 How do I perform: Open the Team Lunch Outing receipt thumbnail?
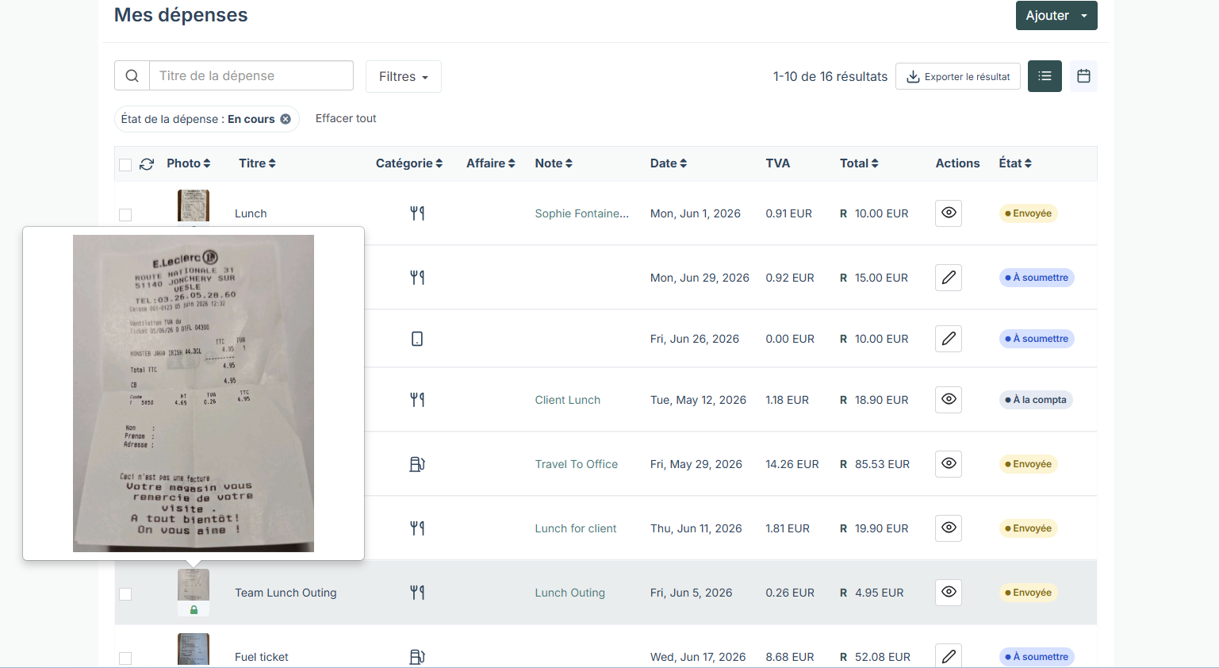[x=194, y=585]
